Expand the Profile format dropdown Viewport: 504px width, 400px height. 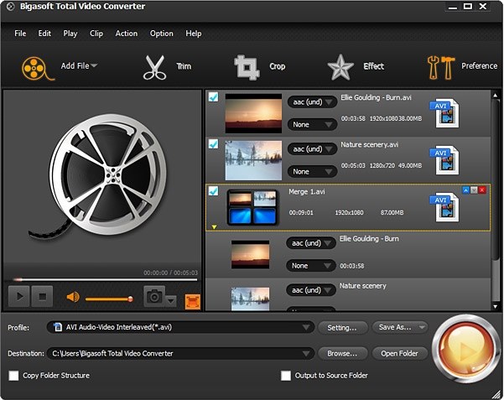306,328
